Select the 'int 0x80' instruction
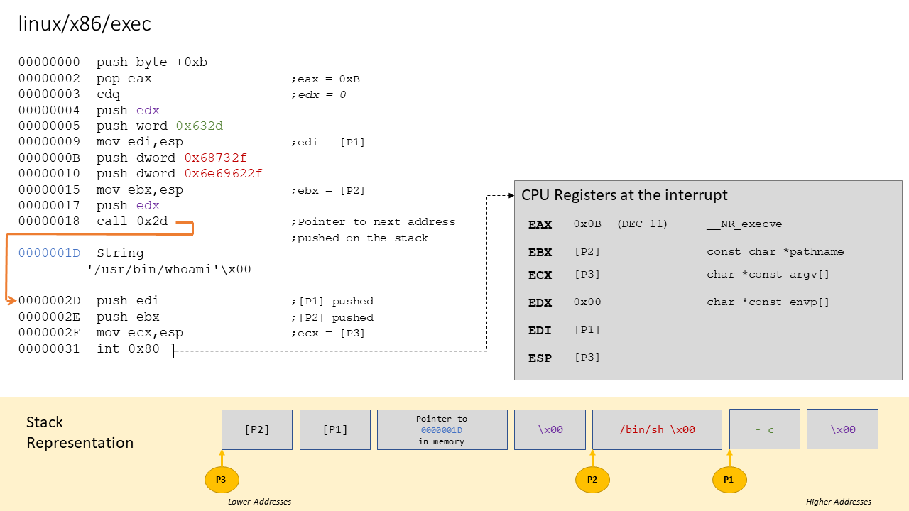 coord(128,349)
